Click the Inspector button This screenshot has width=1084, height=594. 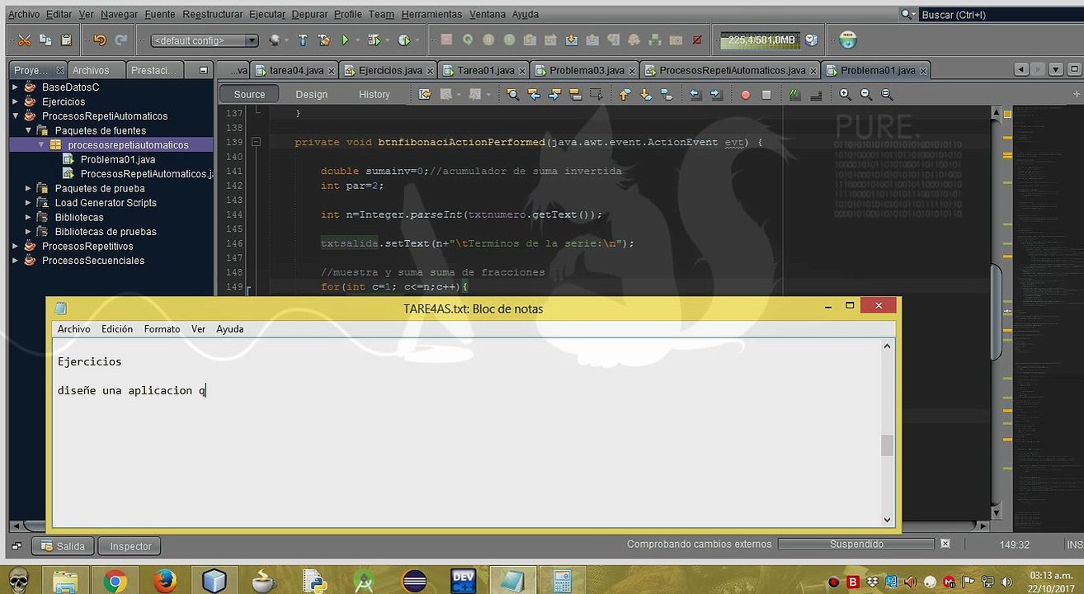coord(130,545)
